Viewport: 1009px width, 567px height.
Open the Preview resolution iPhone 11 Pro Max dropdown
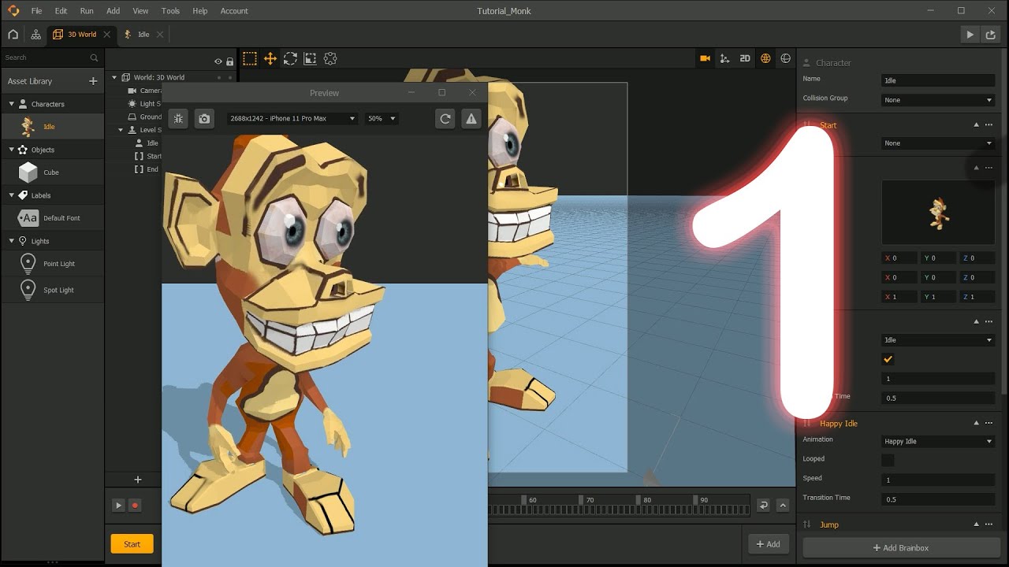pyautogui.click(x=292, y=118)
